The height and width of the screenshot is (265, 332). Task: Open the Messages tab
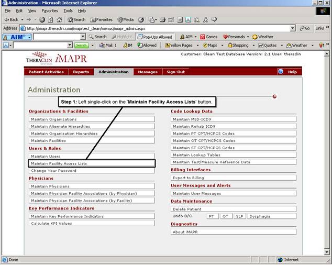pos(148,72)
